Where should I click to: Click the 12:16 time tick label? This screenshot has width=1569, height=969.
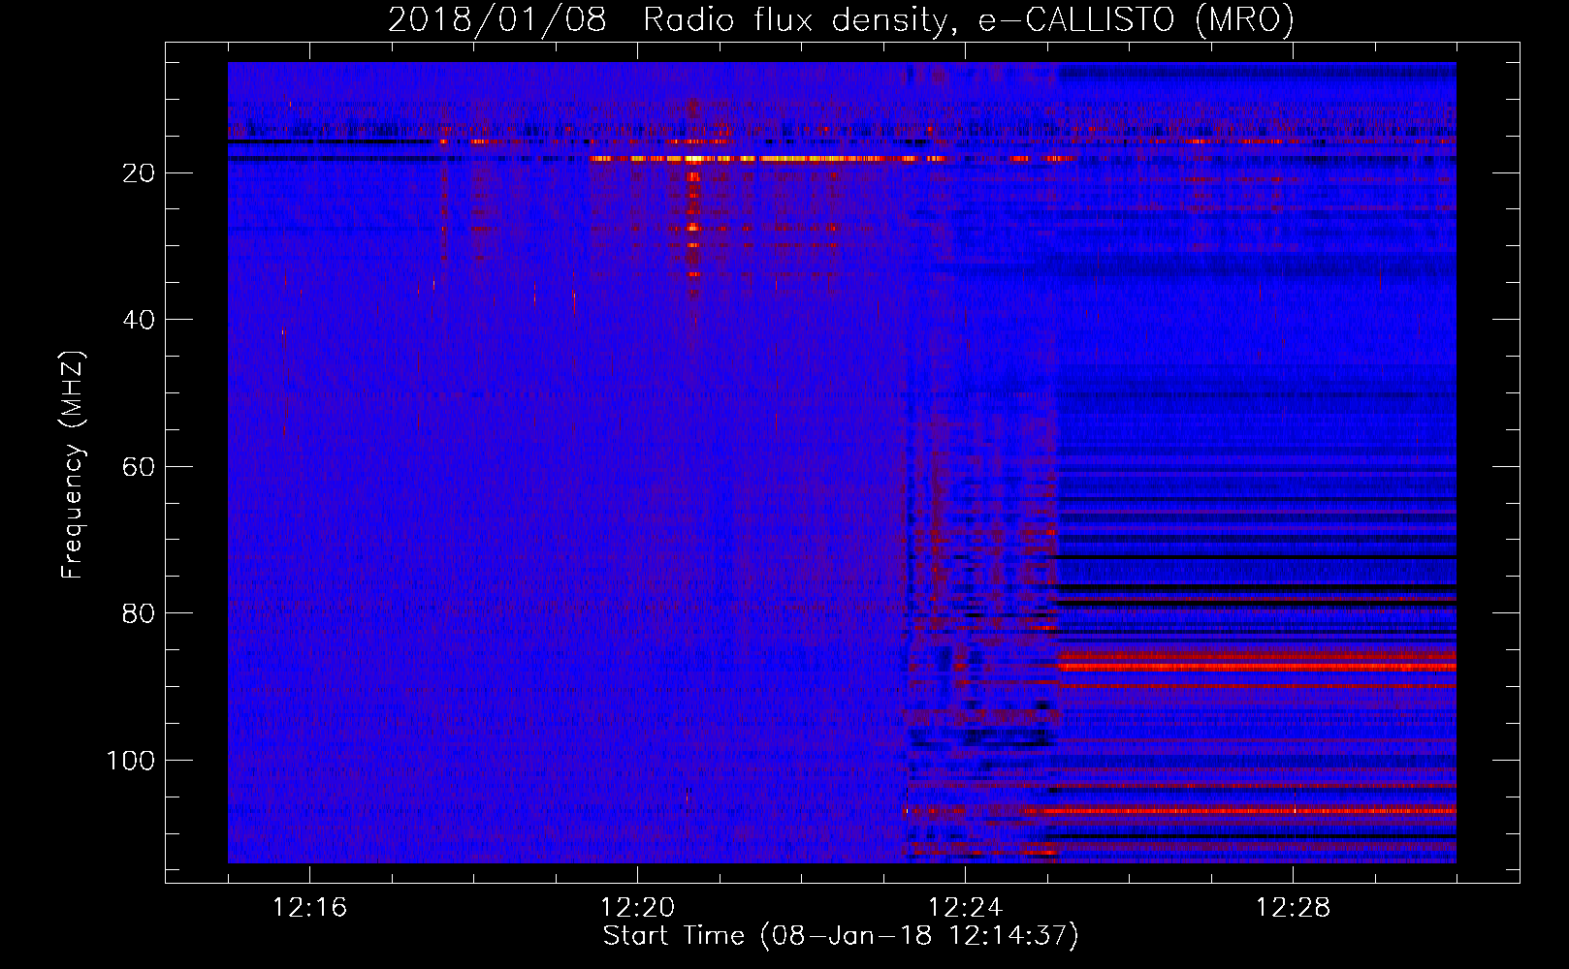(x=309, y=908)
